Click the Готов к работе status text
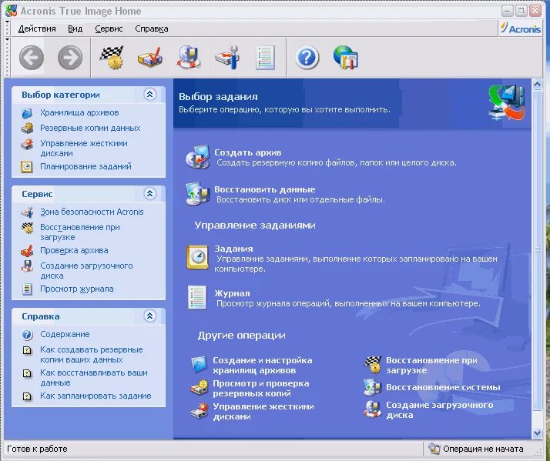Viewport: 550px width, 461px height. click(x=37, y=449)
